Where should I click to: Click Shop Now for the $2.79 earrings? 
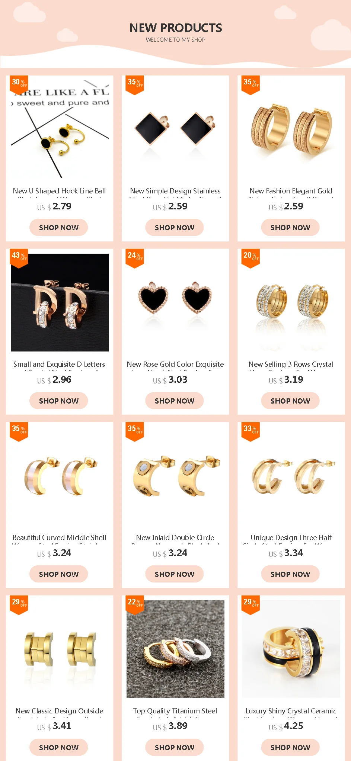click(59, 227)
